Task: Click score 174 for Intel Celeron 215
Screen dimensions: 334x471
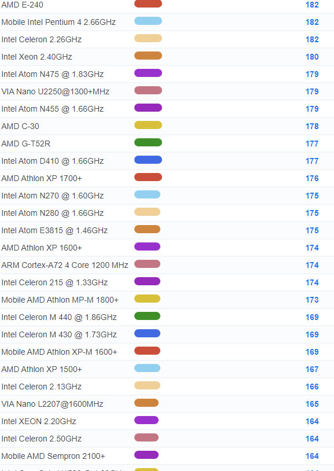Action: (x=312, y=283)
